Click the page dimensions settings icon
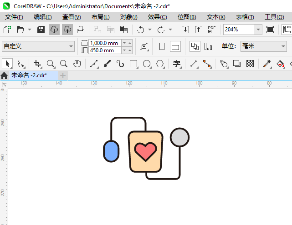 (144, 46)
